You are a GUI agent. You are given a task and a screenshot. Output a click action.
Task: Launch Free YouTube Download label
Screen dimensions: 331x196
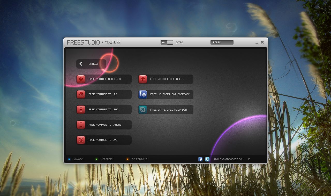click(x=104, y=79)
